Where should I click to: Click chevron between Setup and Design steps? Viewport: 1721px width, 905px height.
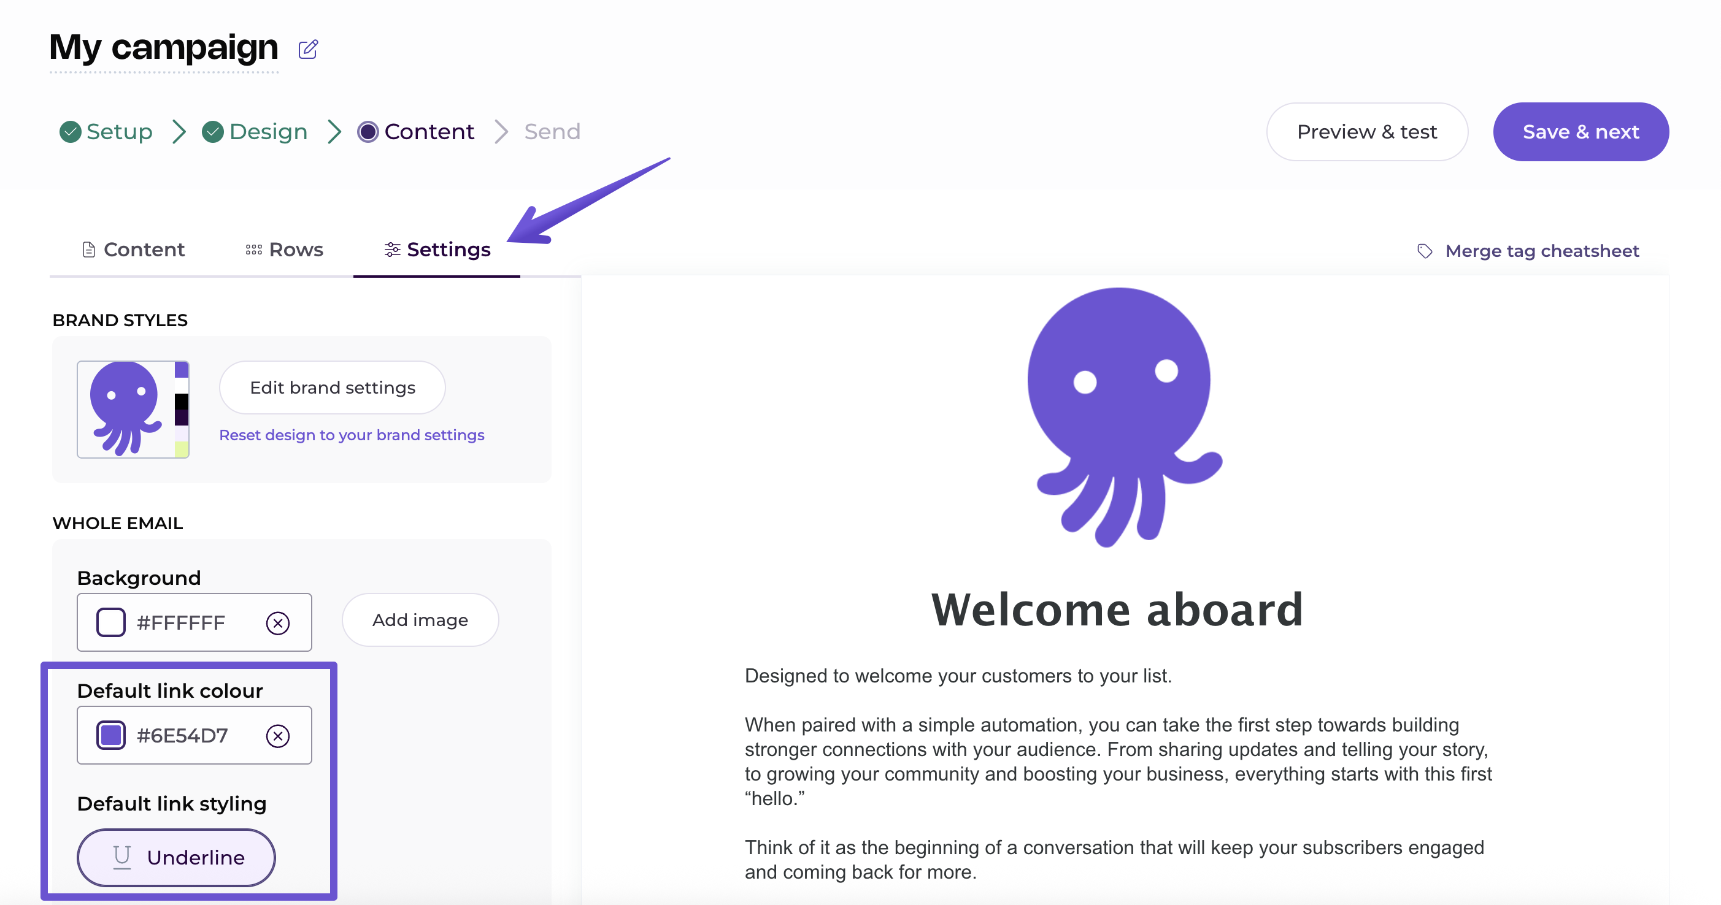(x=179, y=132)
